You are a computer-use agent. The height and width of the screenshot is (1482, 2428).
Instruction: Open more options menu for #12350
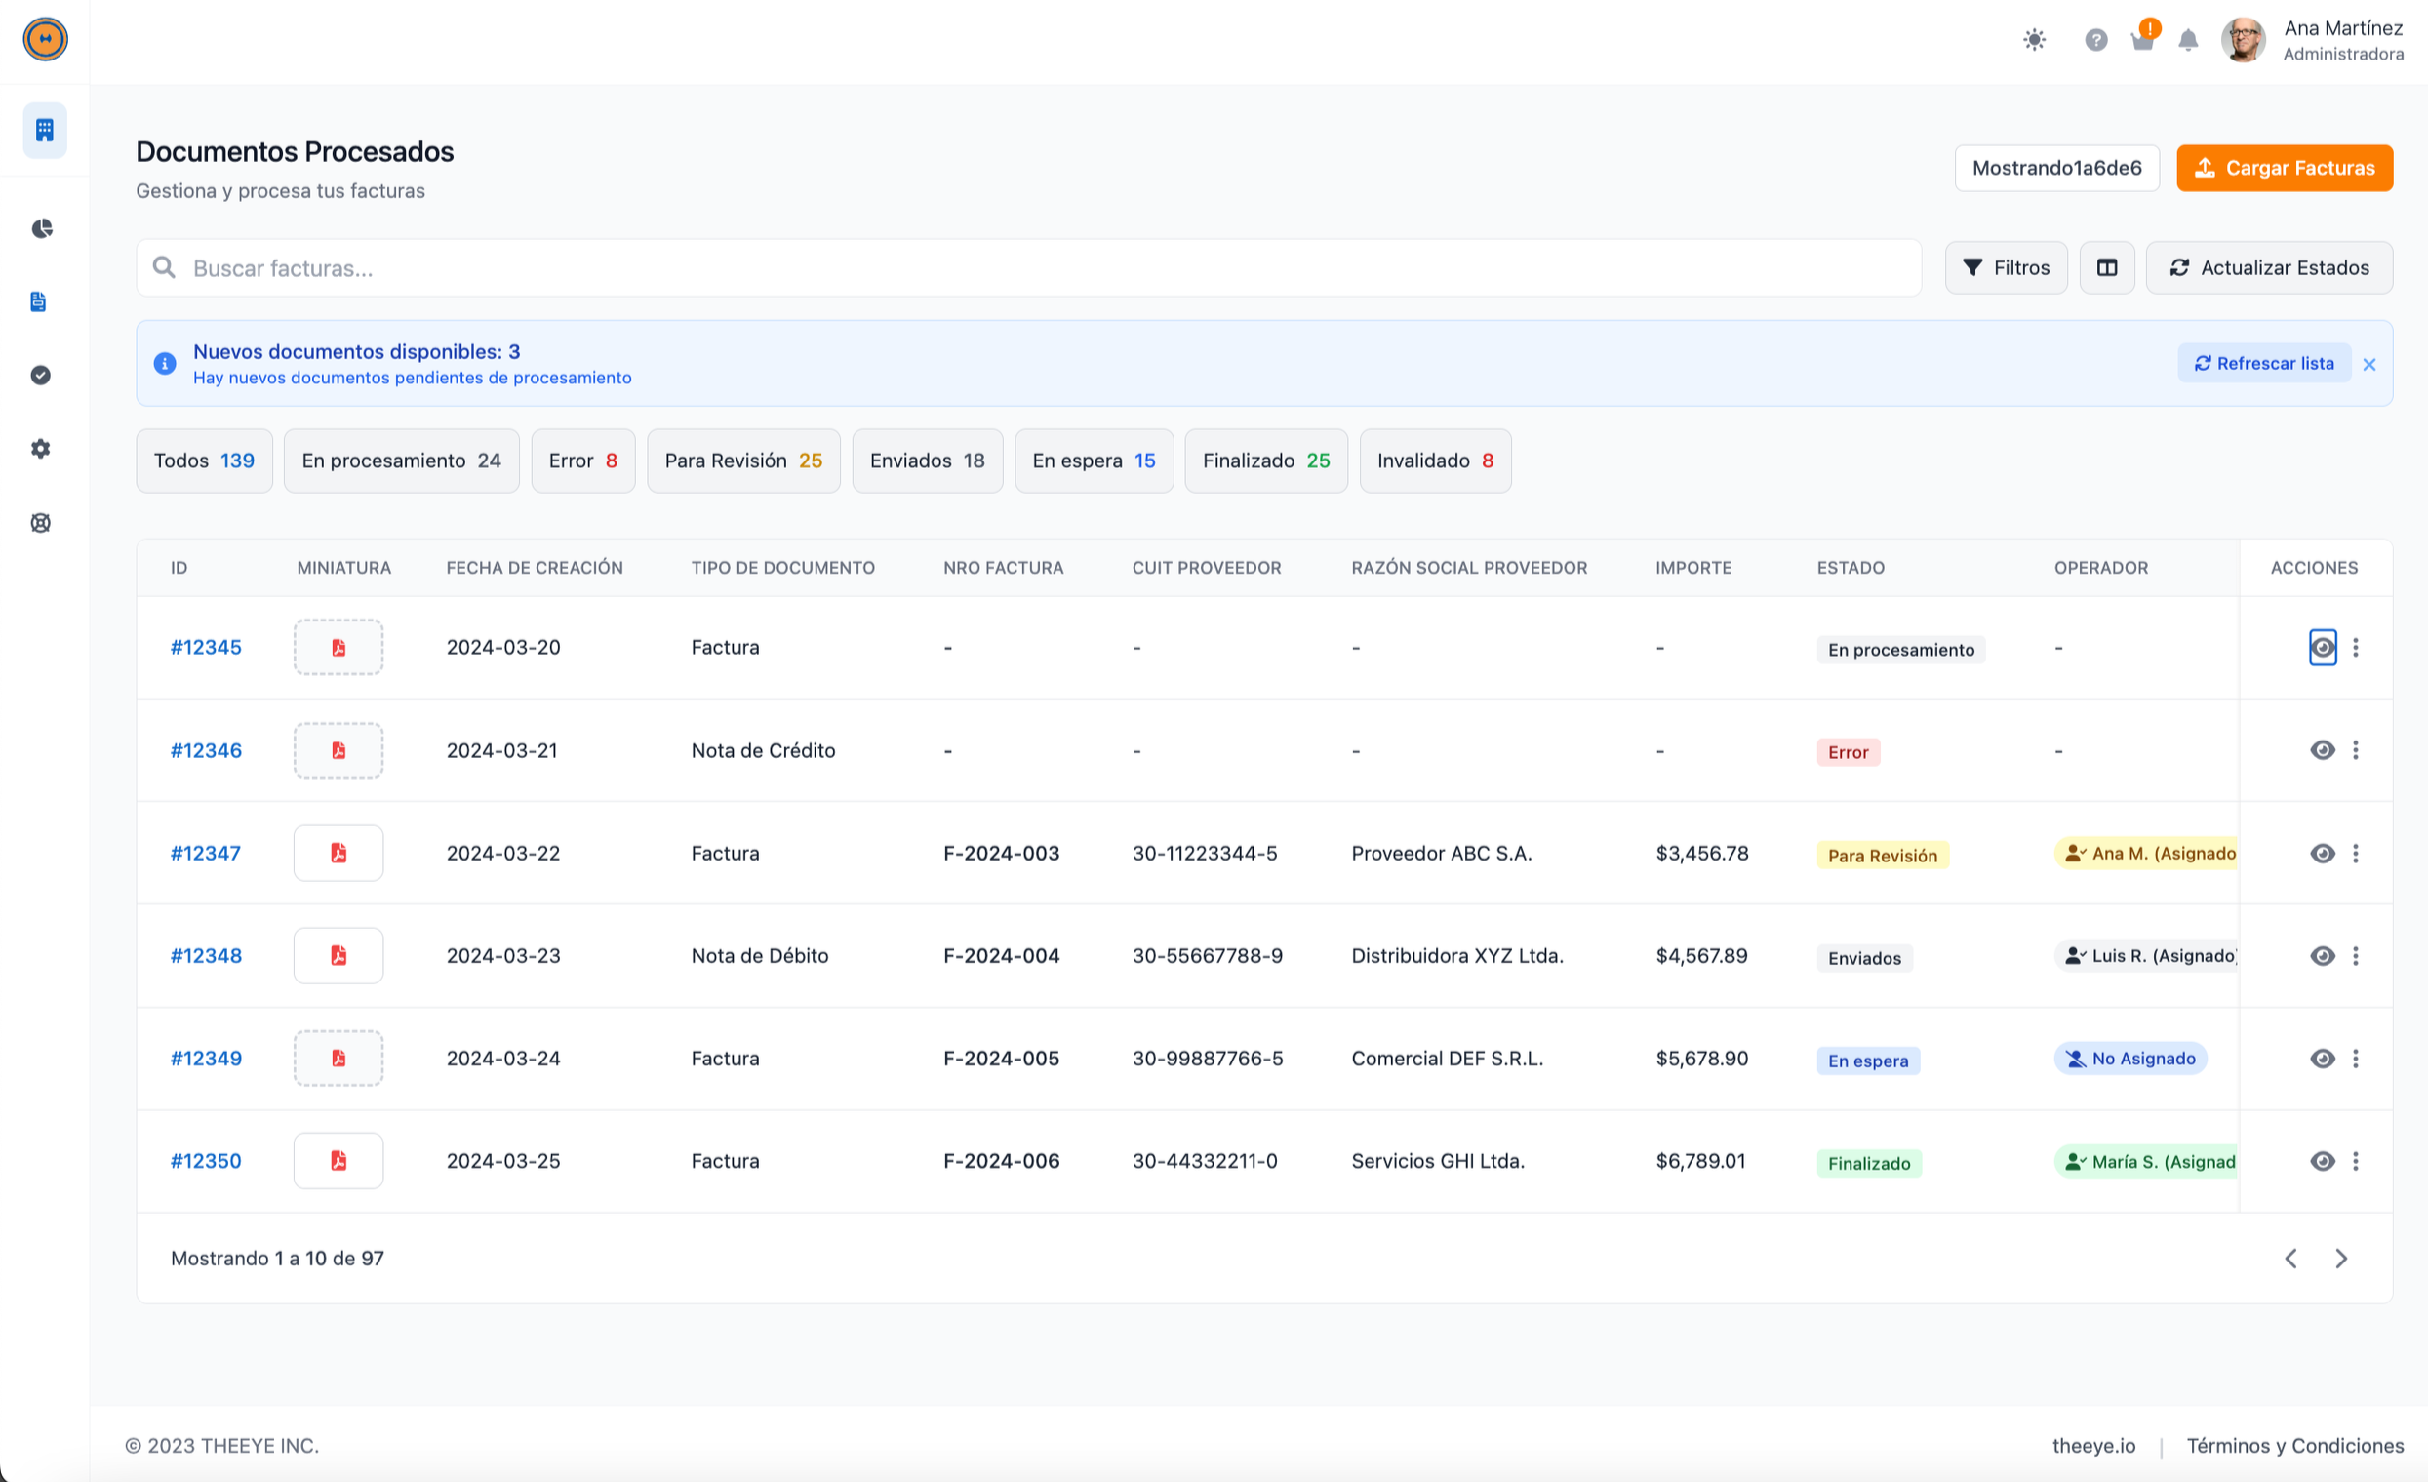[2355, 1161]
